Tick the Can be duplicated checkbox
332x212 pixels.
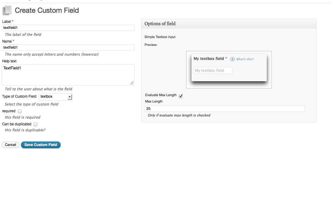(36, 124)
